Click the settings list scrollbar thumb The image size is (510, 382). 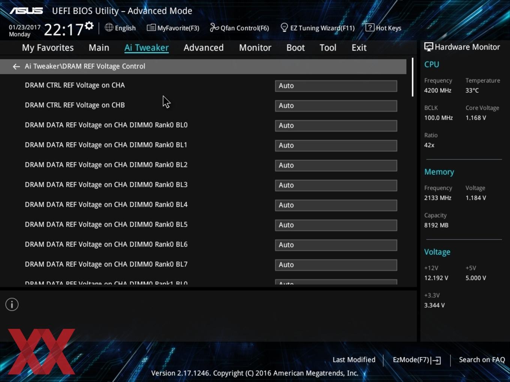(x=412, y=77)
